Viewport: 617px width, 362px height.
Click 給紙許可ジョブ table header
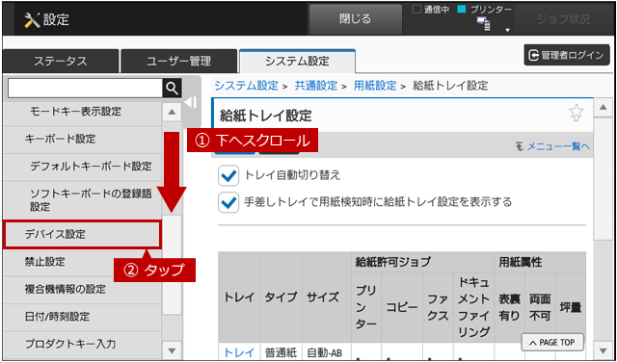(423, 262)
